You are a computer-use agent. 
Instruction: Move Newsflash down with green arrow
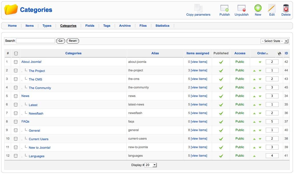[x=260, y=113]
